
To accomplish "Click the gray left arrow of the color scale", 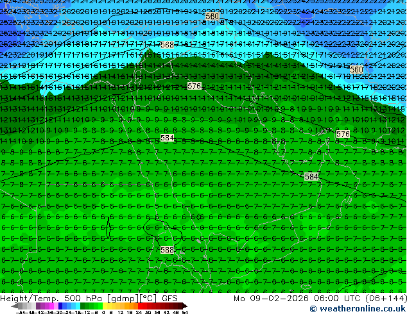I will click(x=15, y=306).
